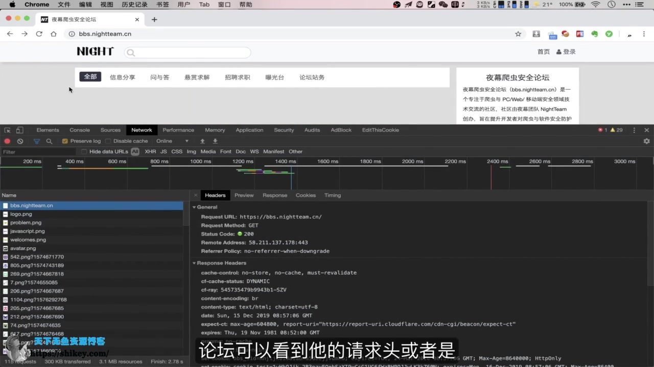Image resolution: width=654 pixels, height=367 pixels.
Task: Click the import HAR upload arrow
Action: point(202,141)
